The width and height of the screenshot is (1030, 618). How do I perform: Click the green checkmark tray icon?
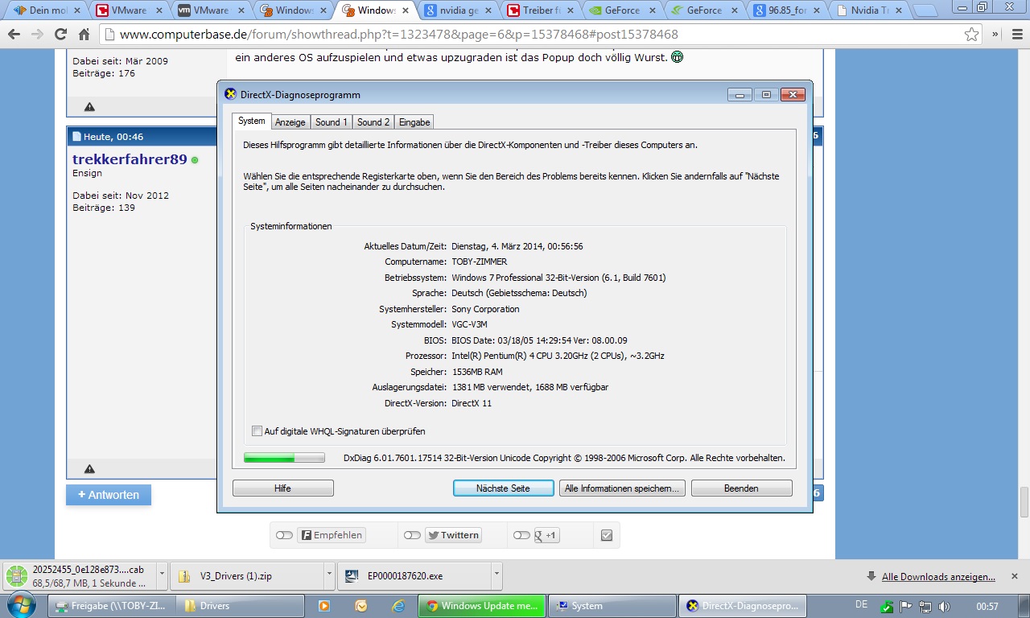pos(886,607)
